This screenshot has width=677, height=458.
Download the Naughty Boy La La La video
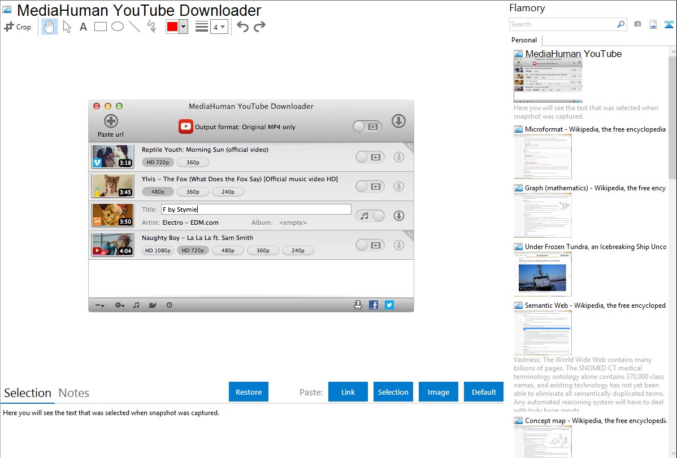click(x=399, y=245)
